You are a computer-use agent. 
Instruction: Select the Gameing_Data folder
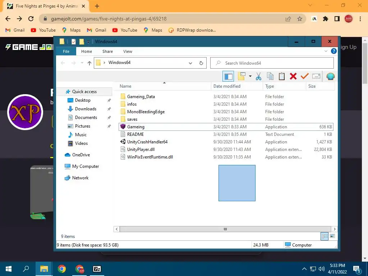[141, 96]
